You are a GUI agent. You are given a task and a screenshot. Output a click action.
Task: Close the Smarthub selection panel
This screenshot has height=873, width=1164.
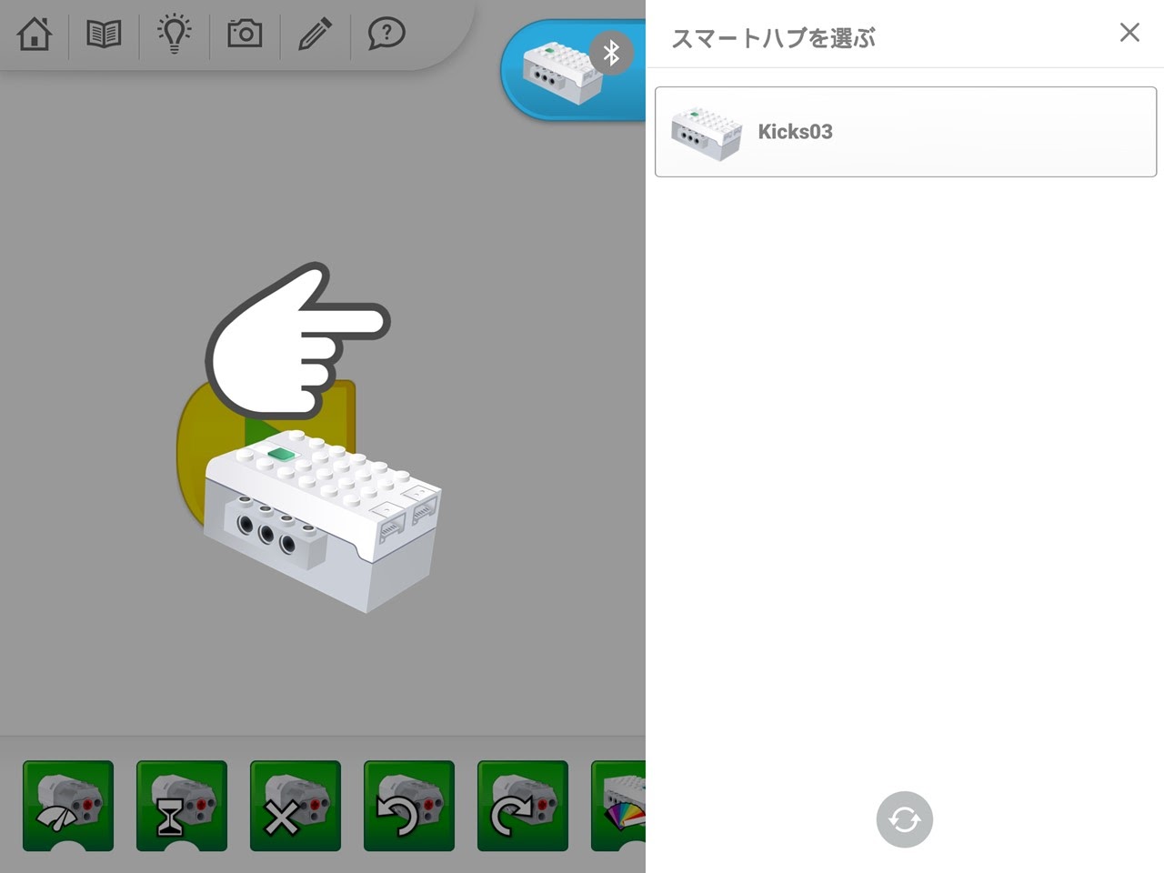coord(1129,33)
